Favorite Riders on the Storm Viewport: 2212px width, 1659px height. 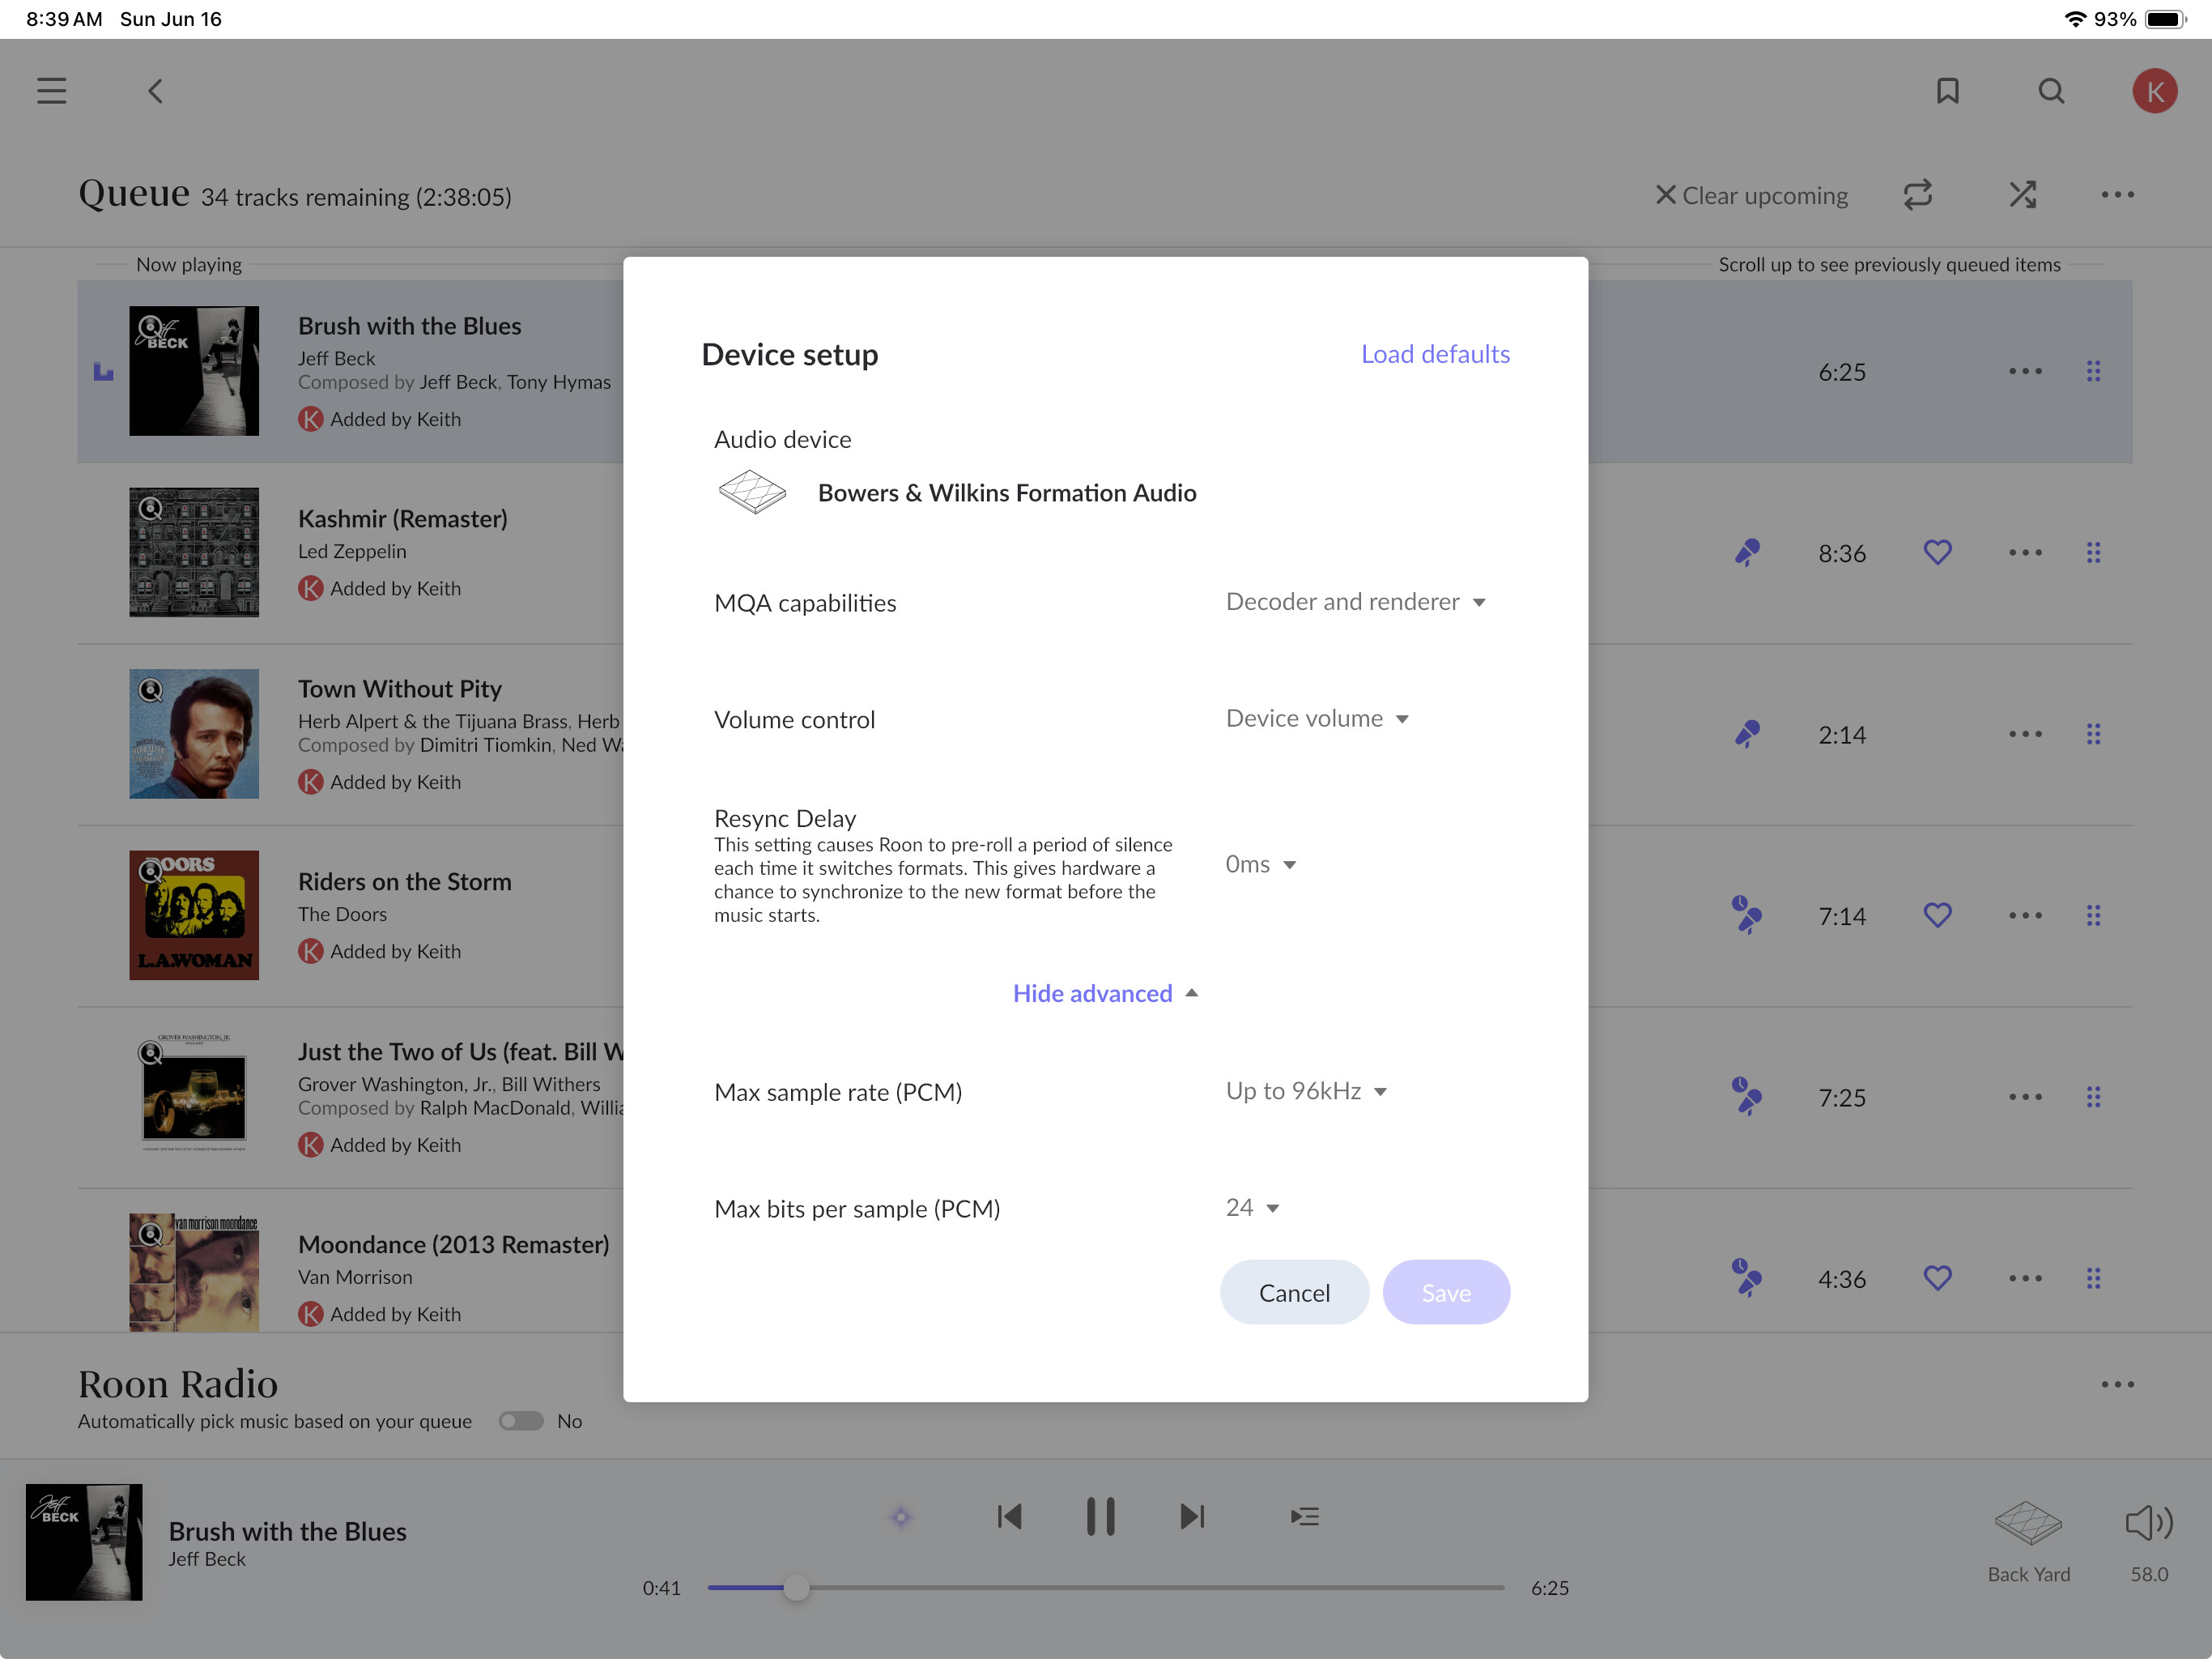(1937, 915)
